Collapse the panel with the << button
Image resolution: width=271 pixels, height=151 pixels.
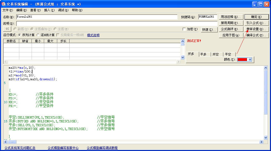pyautogui.click(x=7, y=29)
